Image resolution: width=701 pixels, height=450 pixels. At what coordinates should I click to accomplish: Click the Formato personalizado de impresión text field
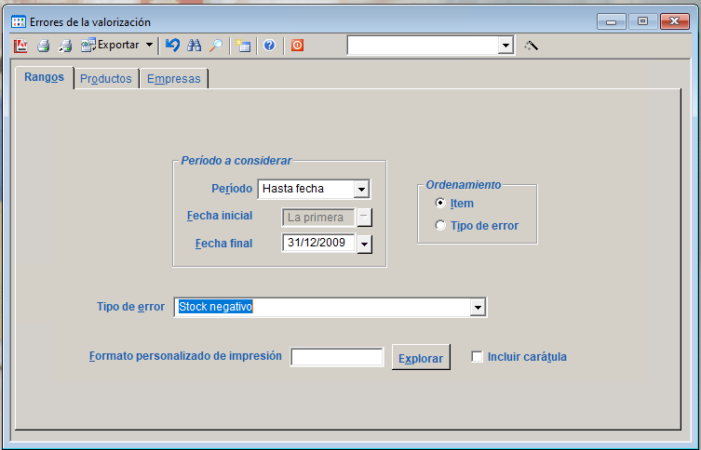click(337, 357)
